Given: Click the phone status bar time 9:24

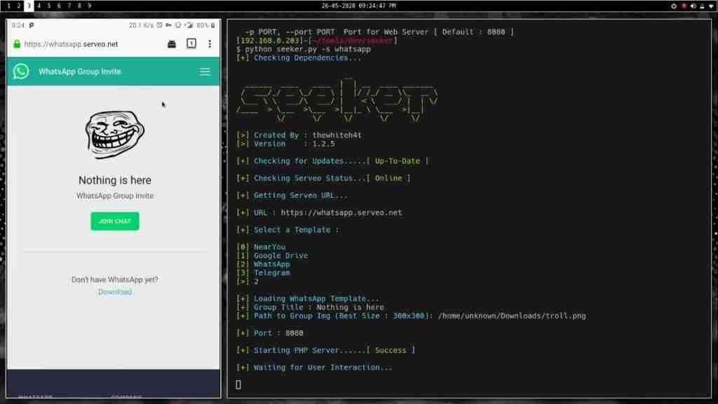Looking at the screenshot, I should pyautogui.click(x=18, y=25).
